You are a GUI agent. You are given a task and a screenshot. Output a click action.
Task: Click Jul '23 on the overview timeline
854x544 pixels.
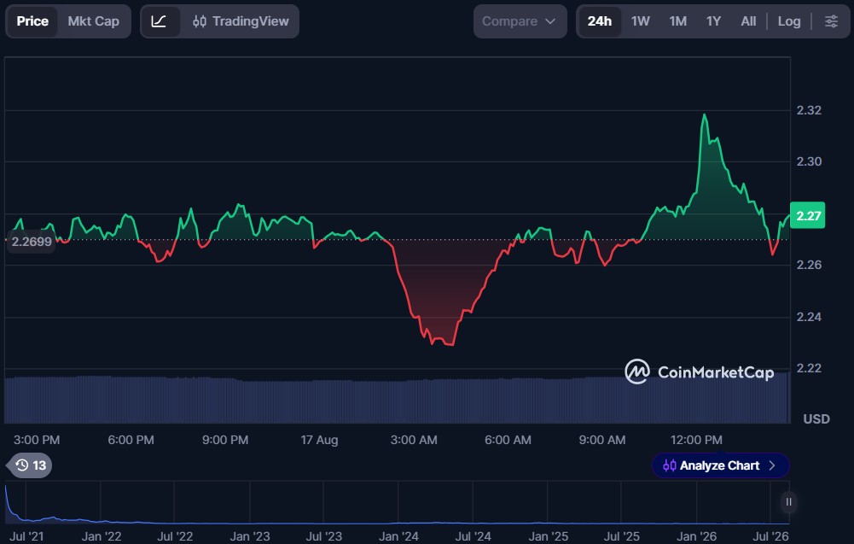tap(323, 536)
